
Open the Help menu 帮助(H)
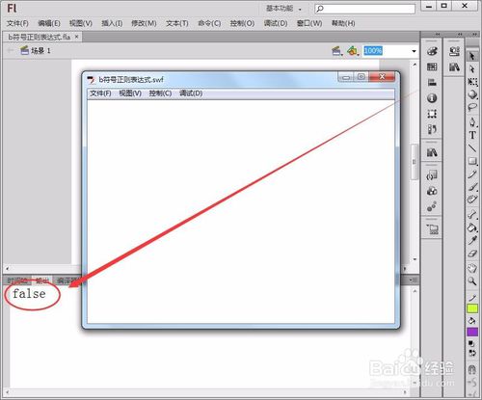(x=343, y=23)
